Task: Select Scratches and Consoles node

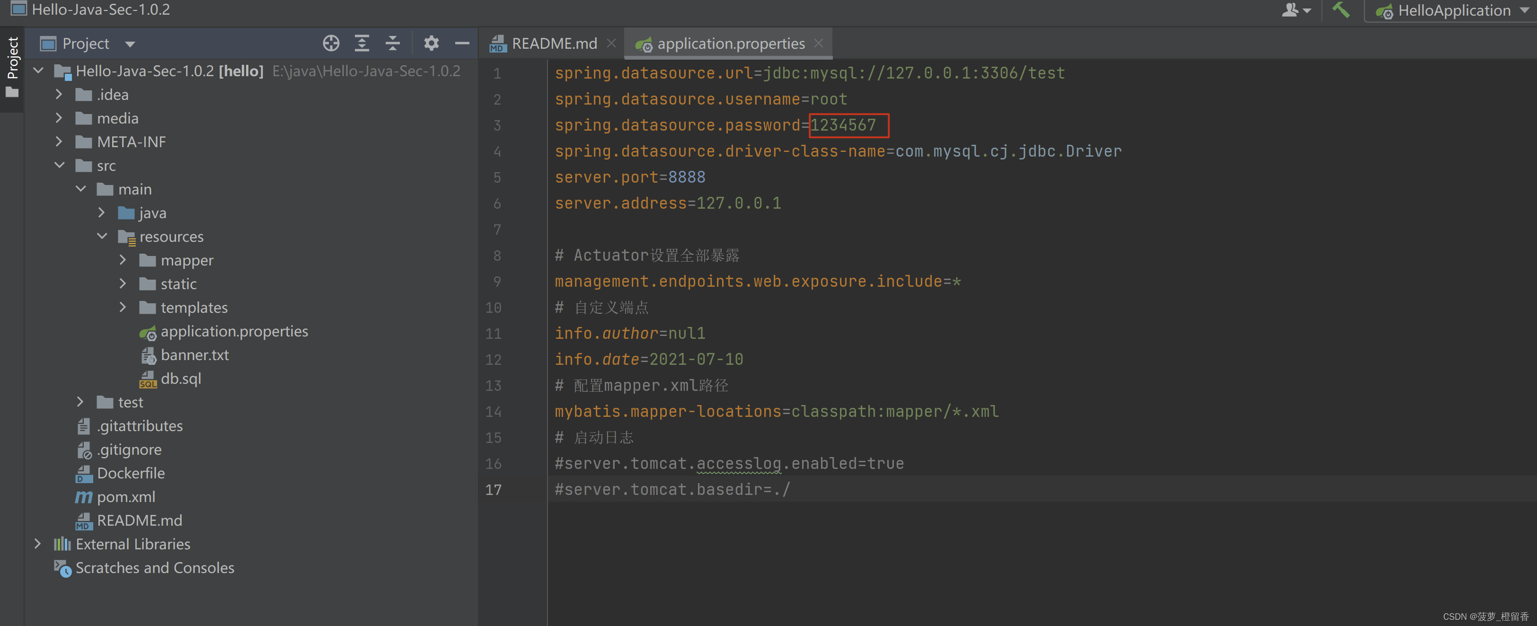Action: point(155,567)
